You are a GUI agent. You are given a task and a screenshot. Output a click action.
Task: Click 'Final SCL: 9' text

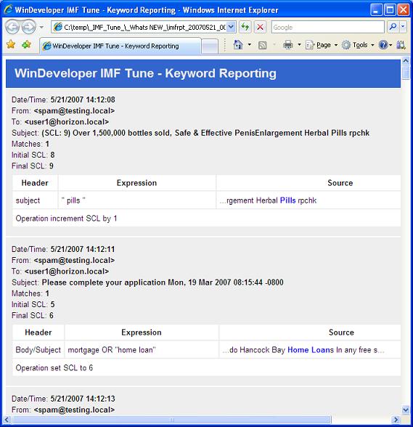click(33, 166)
